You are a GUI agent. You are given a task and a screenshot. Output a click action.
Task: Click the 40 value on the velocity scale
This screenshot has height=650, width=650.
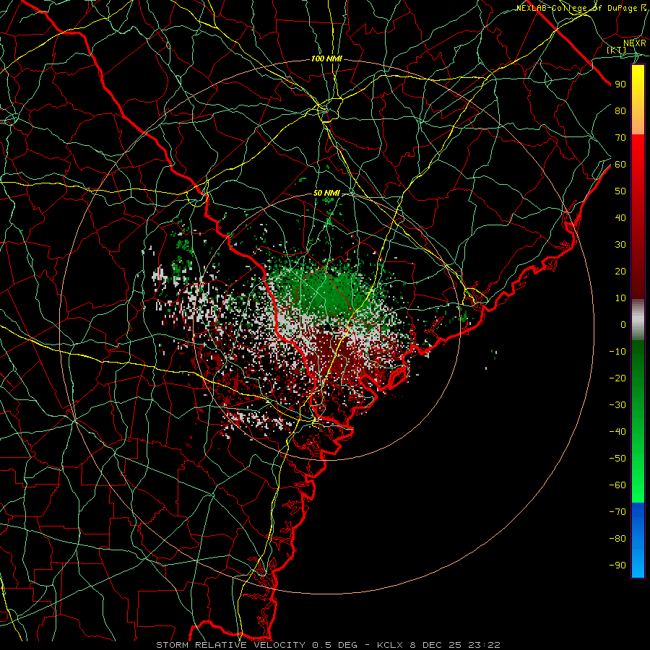(620, 217)
